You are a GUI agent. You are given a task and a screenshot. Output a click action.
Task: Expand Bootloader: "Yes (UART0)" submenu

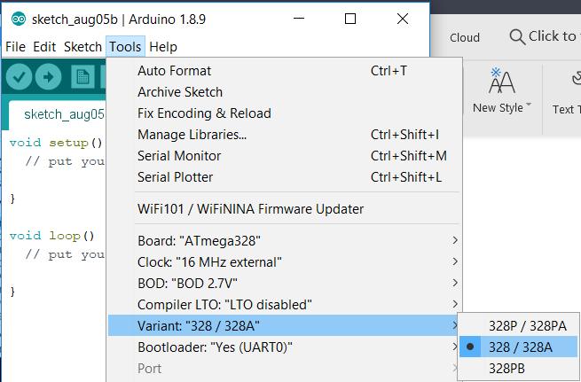coord(284,347)
